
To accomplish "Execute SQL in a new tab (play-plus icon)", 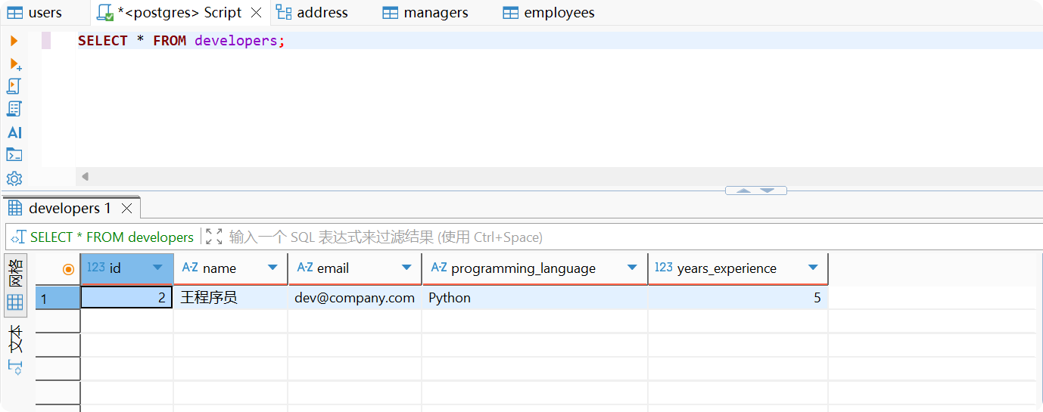I will click(x=14, y=64).
